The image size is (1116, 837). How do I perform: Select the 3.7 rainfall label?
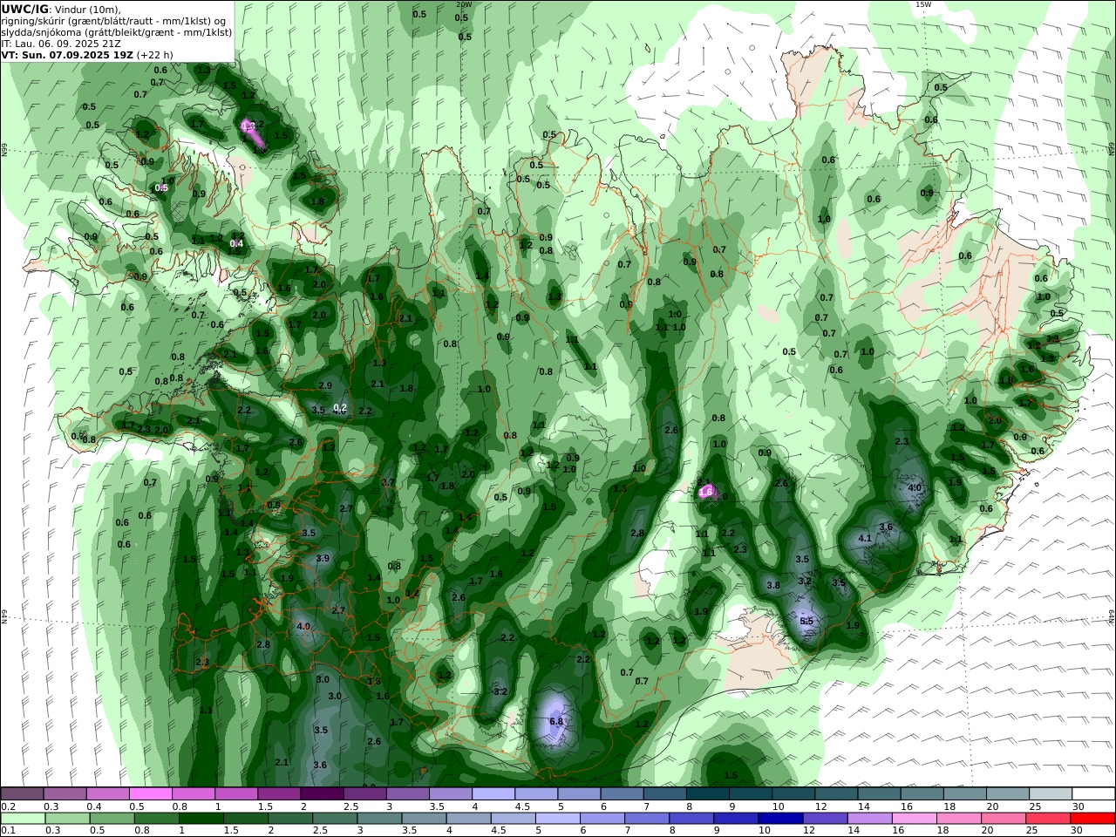coord(388,482)
